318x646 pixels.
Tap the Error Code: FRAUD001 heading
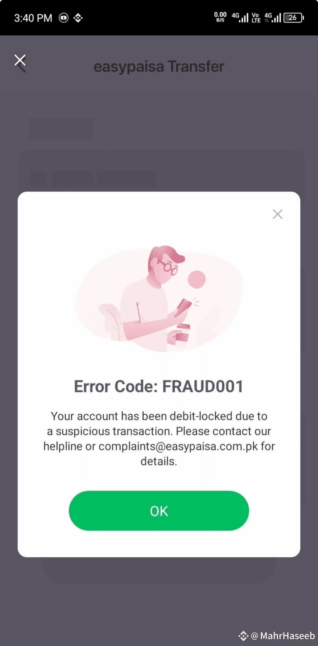[x=159, y=386]
